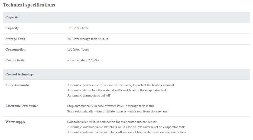Select the 12 Litter / hour value
This screenshot has width=253, height=140.
click(x=78, y=28)
